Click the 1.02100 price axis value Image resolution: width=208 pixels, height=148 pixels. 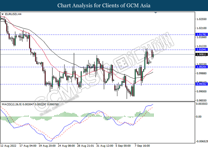pyautogui.click(x=201, y=28)
